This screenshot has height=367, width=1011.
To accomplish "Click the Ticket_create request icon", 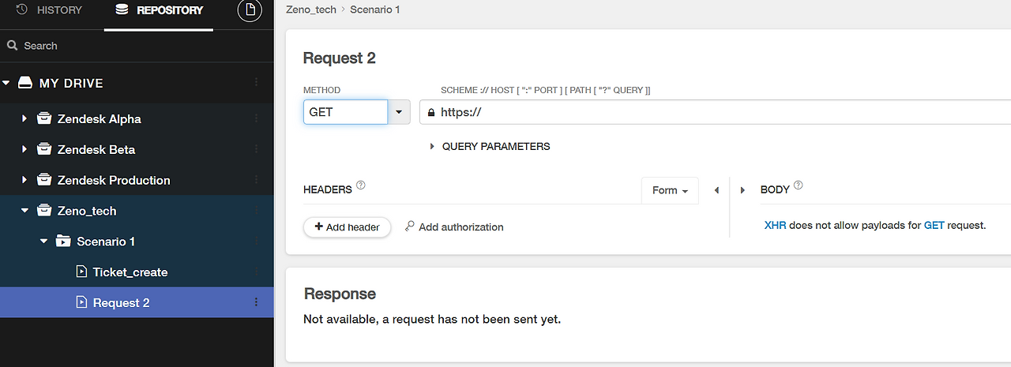I will click(81, 272).
